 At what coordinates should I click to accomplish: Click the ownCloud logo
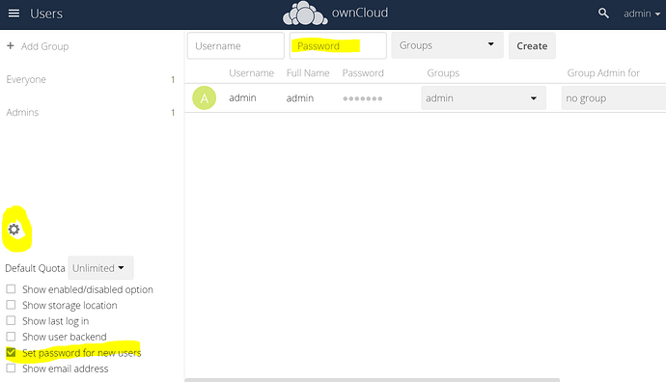(x=335, y=14)
